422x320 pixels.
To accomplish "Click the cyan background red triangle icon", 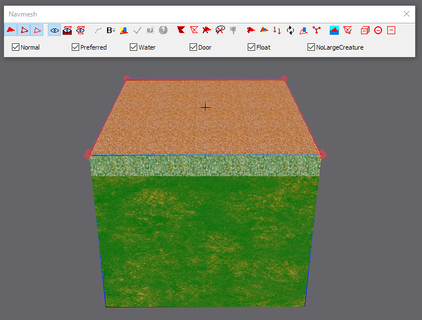I will 334,30.
